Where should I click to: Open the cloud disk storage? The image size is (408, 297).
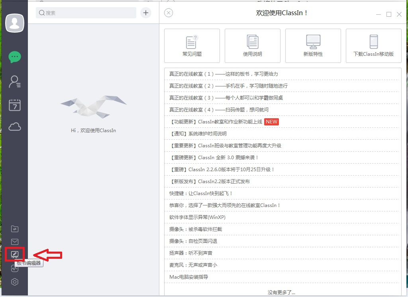tap(14, 127)
